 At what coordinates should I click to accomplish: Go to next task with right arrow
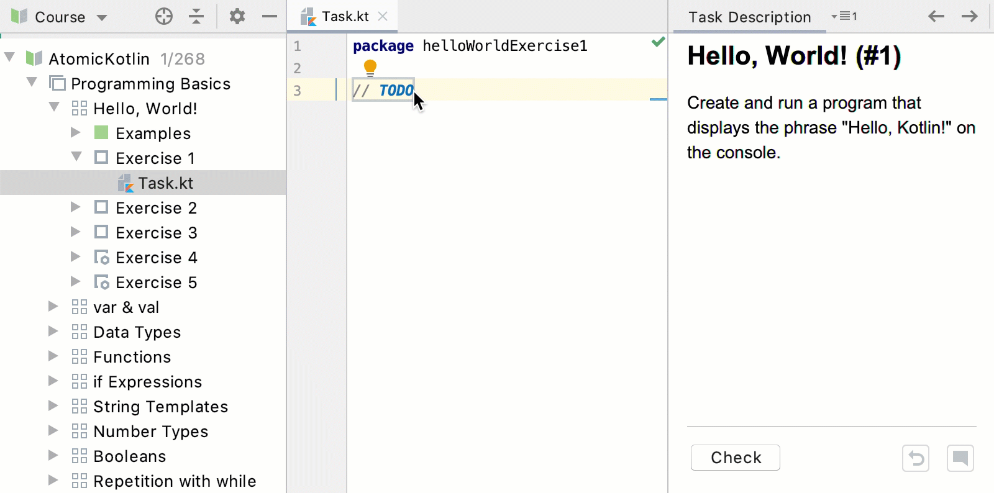click(970, 16)
